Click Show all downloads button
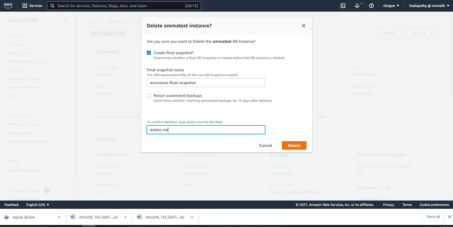The image size is (453, 227). click(x=432, y=217)
